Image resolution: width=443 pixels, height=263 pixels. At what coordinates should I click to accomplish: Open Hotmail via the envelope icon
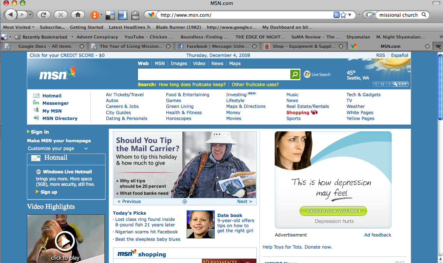tap(36, 95)
